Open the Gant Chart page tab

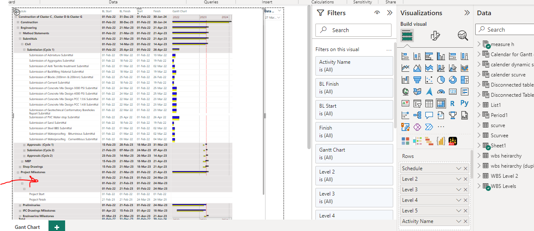tap(27, 227)
